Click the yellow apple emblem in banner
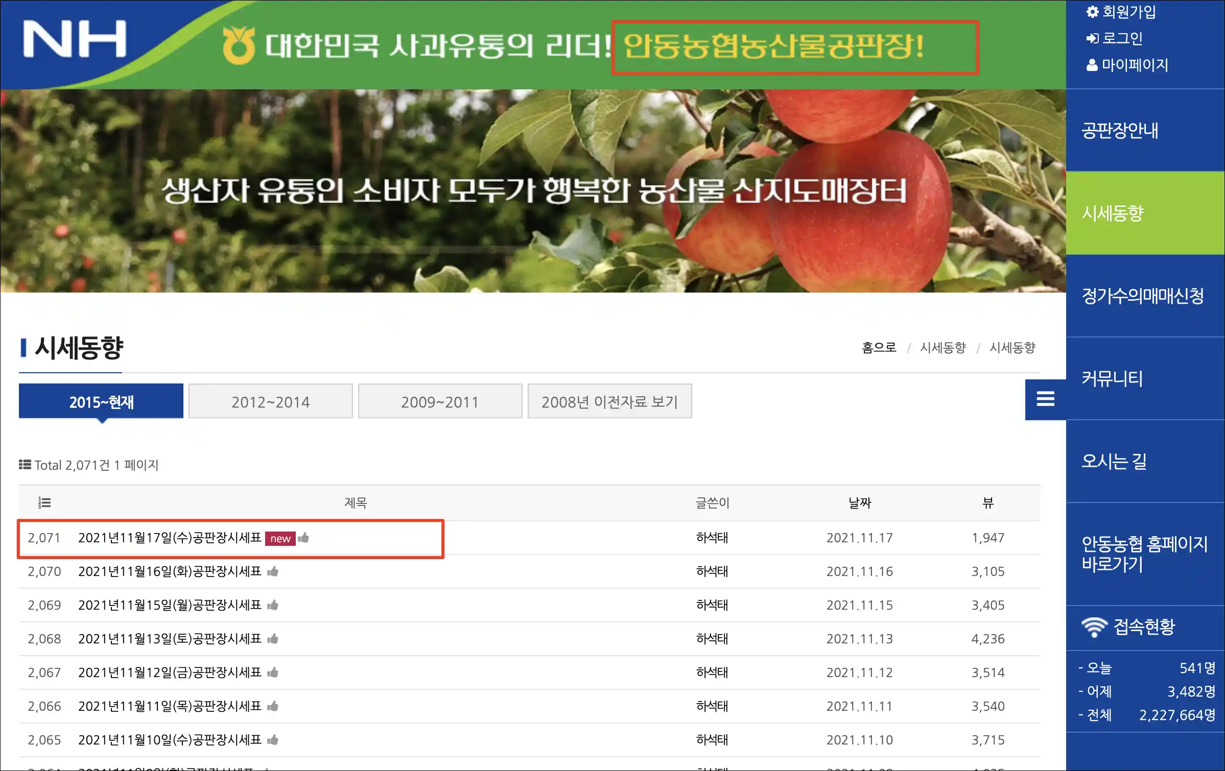 pyautogui.click(x=239, y=45)
